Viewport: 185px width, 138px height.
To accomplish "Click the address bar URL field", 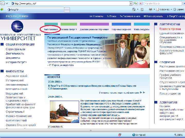I will [70, 3].
